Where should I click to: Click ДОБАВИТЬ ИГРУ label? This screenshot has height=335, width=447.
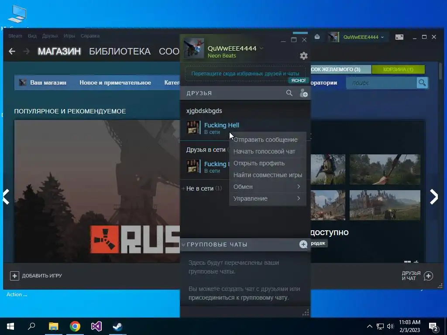pyautogui.click(x=42, y=276)
